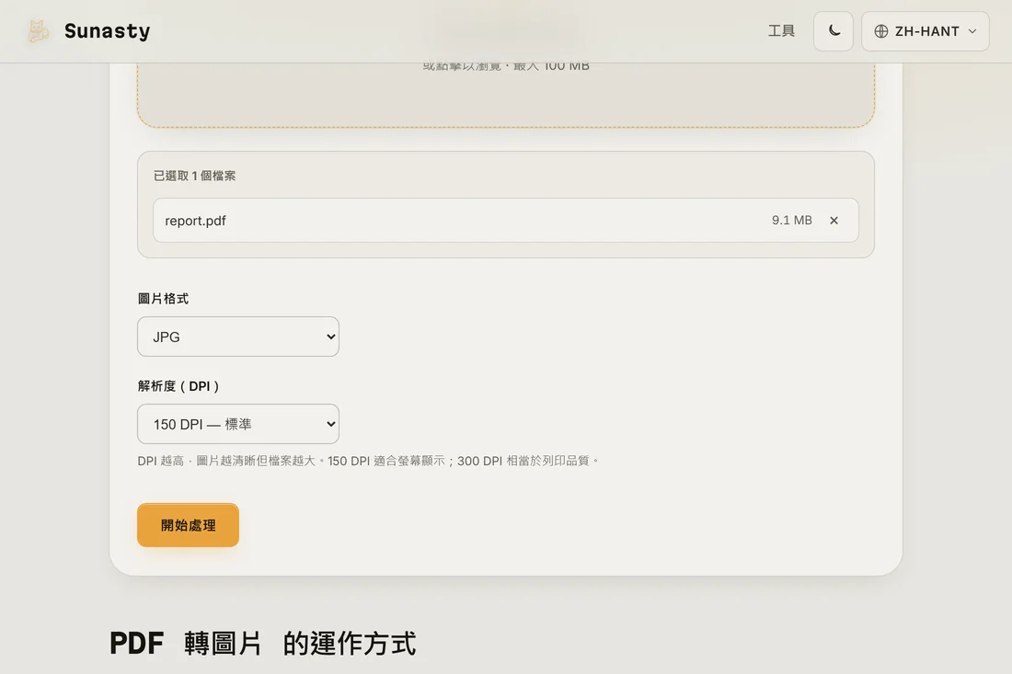Toggle dark mode with moon icon

[834, 31]
